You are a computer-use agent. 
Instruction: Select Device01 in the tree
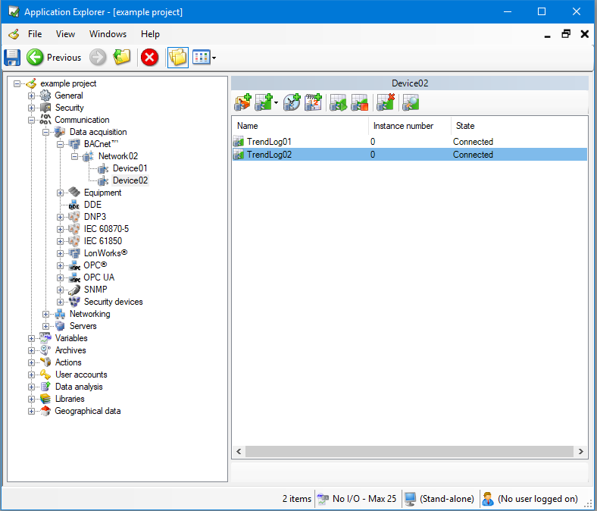click(x=130, y=168)
